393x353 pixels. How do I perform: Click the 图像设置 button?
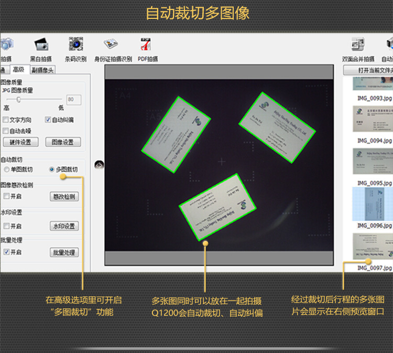(63, 142)
